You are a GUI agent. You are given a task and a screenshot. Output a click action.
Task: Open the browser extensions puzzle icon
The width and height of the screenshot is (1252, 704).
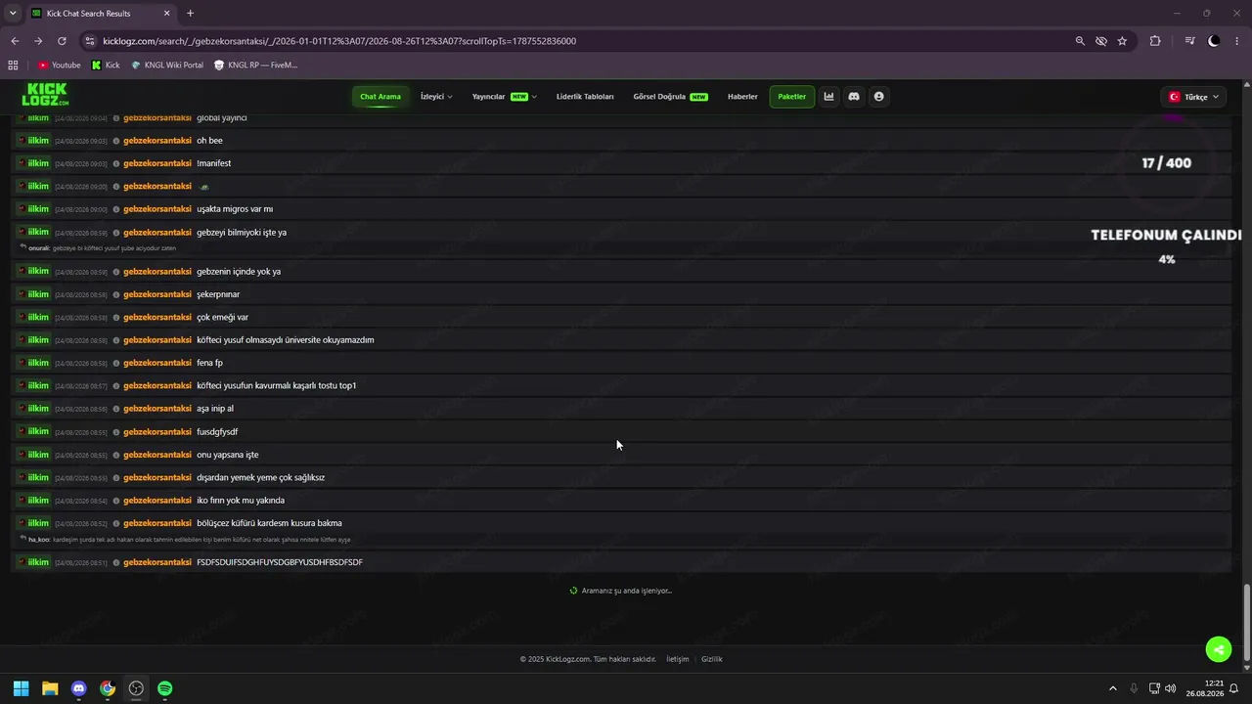point(1155,41)
